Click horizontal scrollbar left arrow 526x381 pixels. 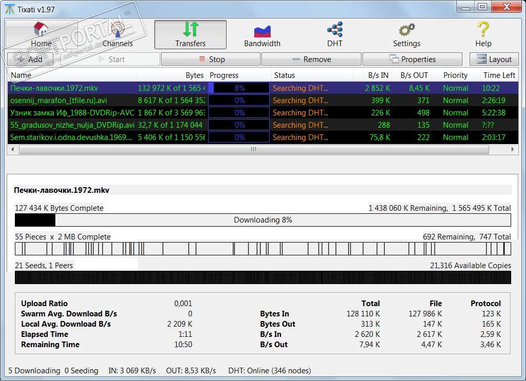tap(13, 150)
